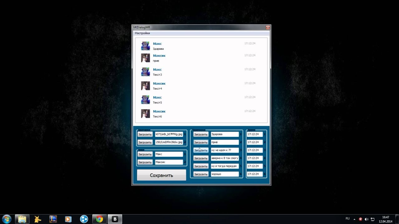
Task: Click Макс's avatar beside the 'Здарова' message
Action: click(146, 46)
